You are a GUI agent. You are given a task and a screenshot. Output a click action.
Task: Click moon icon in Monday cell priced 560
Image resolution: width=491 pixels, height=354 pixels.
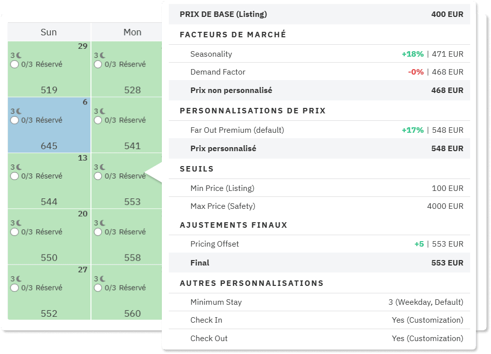pyautogui.click(x=102, y=279)
